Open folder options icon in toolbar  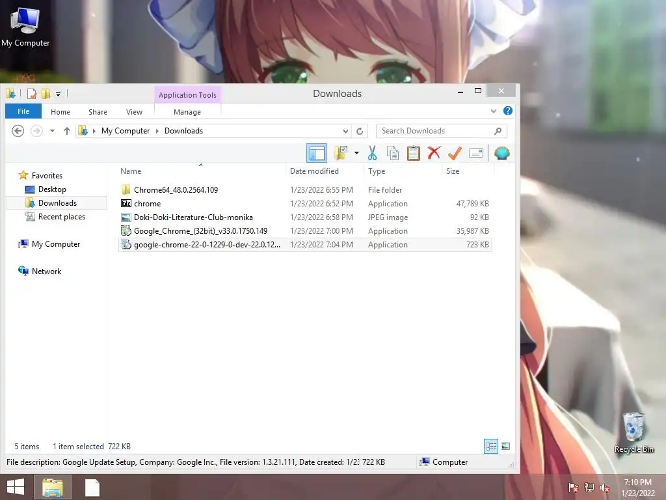point(341,153)
